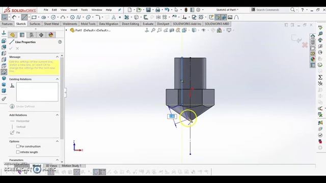Image resolution: width=326 pixels, height=183 pixels.
Task: Select the Corner Rectangle tool
Action: coord(34,17)
